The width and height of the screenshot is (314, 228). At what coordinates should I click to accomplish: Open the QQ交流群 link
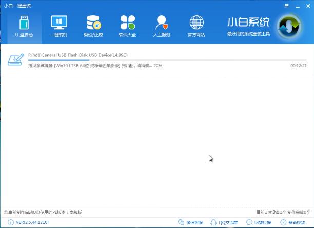228,222
